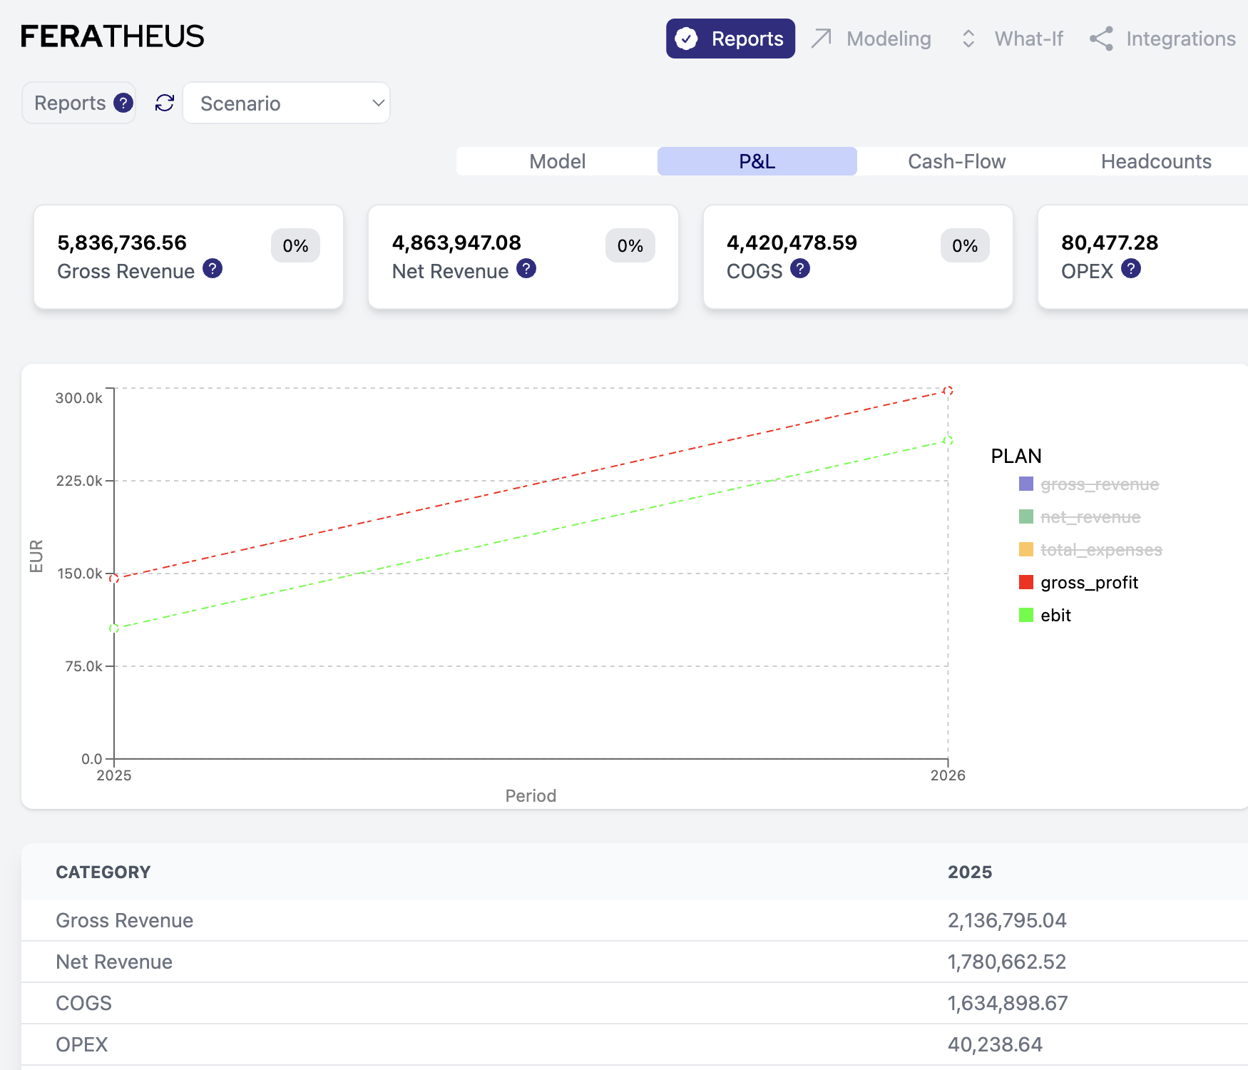This screenshot has height=1070, width=1248.
Task: Open Integrations in top navigation
Action: click(1163, 39)
